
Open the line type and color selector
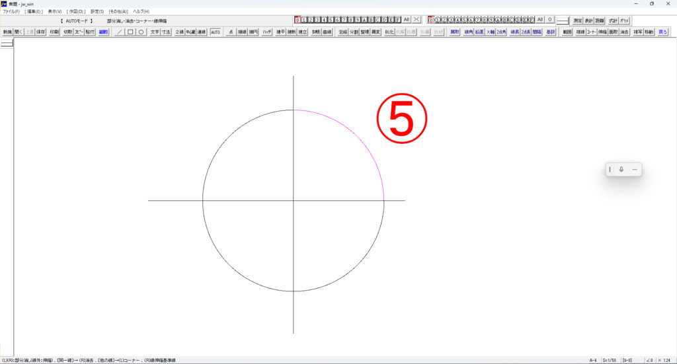pos(563,20)
